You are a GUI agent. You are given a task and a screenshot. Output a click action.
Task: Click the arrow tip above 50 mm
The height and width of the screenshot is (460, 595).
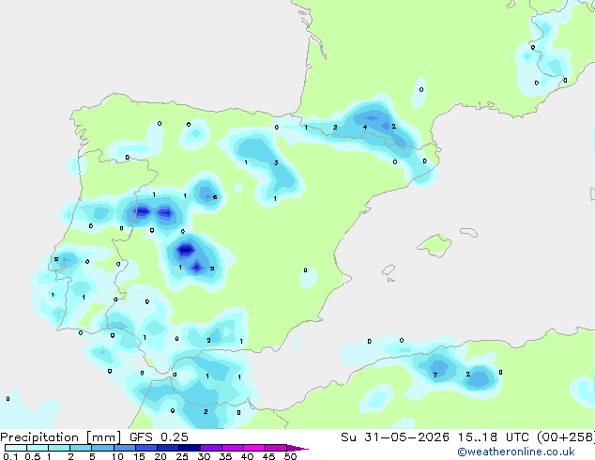click(x=297, y=449)
